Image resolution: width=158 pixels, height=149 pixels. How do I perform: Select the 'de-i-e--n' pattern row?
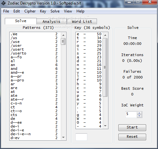[35, 134]
